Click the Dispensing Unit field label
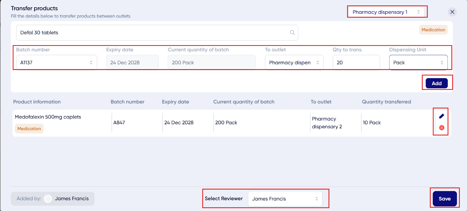Viewport: 467px width, 211px height. (x=408, y=50)
